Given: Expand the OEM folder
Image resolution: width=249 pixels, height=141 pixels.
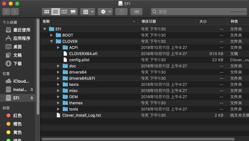Looking at the screenshot, I should point(58,97).
